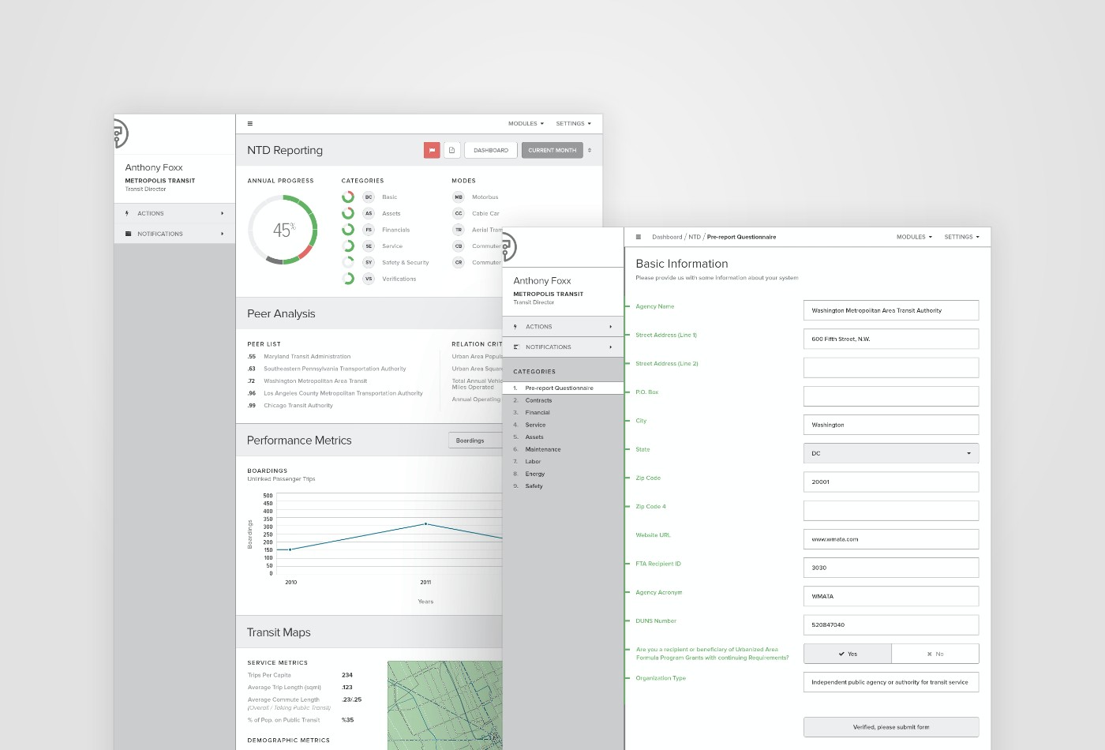Open the Modules dropdown in questionnaire window
The image size is (1105, 750).
tap(914, 237)
